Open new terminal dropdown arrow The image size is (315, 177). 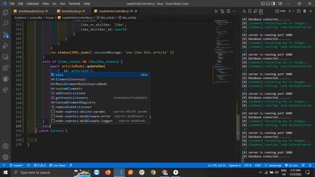[293, 11]
